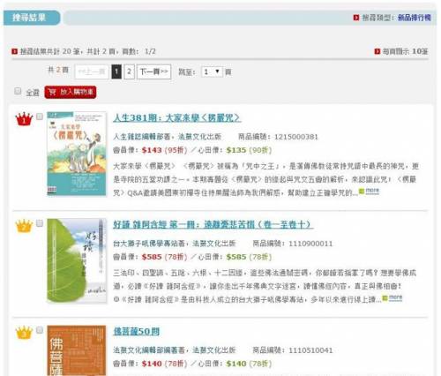Click the red arrow icon beside search type
This screenshot has height=376, width=441.
[356, 18]
